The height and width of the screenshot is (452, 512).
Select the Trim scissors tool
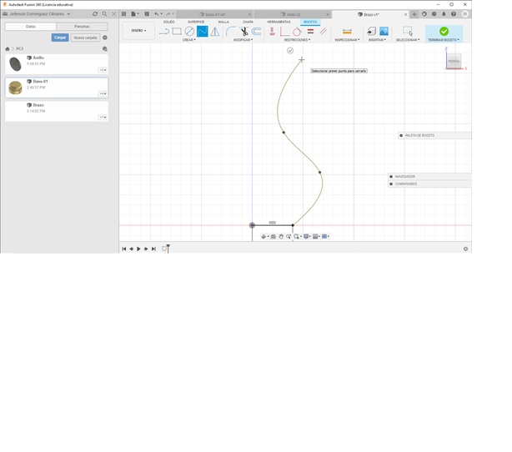pos(244,32)
